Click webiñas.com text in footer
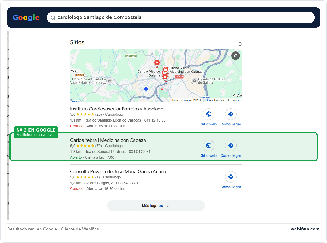The height and width of the screenshot is (243, 327). point(305,229)
